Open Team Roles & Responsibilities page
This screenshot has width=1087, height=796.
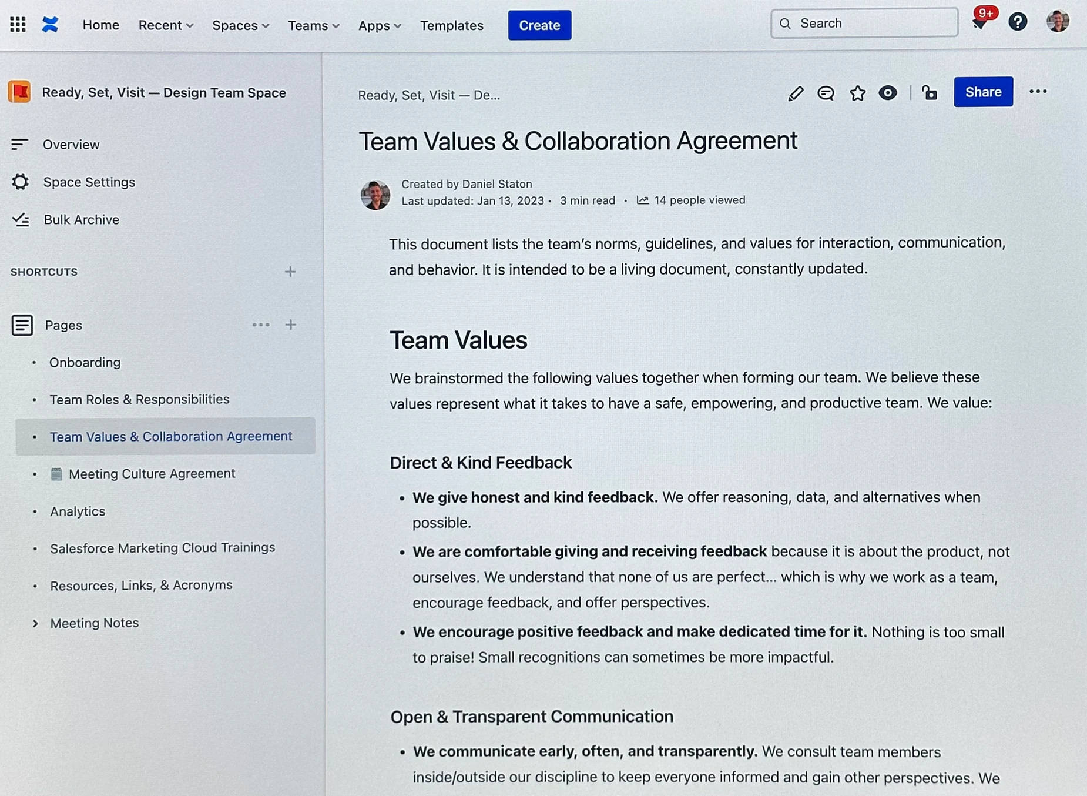coord(140,399)
